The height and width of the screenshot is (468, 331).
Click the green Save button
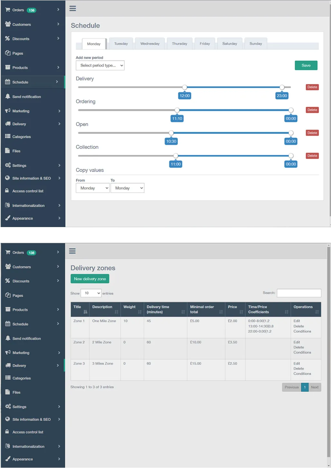pos(306,65)
